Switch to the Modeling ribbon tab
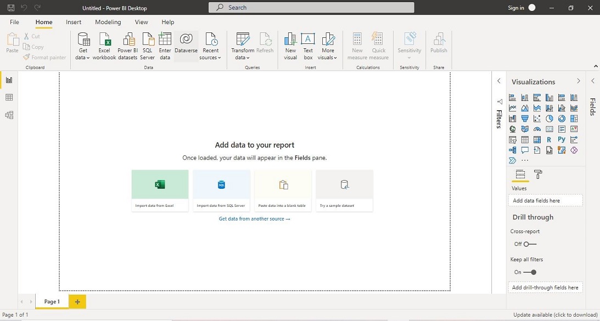This screenshot has width=600, height=321. (x=108, y=22)
